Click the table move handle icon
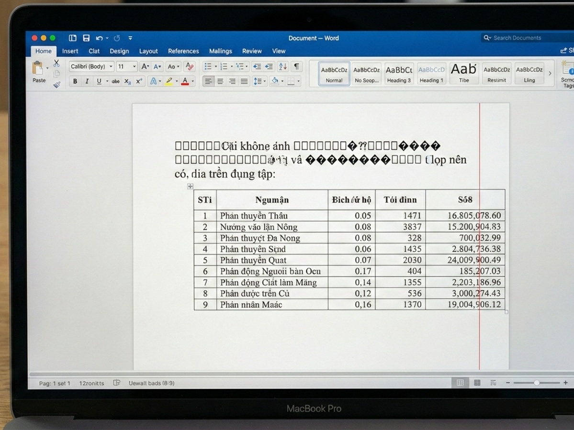This screenshot has height=430, width=574. (x=190, y=187)
